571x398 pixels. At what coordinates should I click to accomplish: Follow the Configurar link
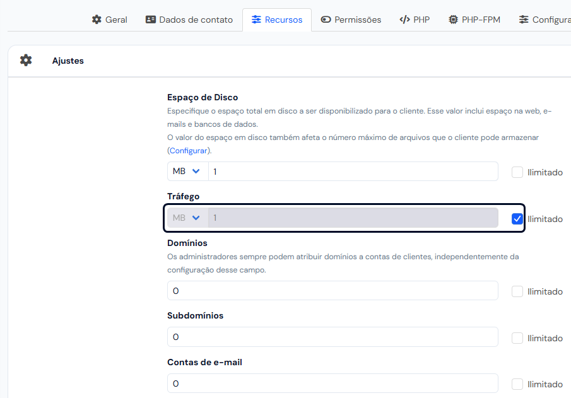coord(188,151)
